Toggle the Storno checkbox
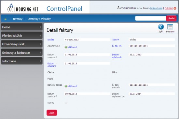The image size is (179, 119). click(x=66, y=103)
